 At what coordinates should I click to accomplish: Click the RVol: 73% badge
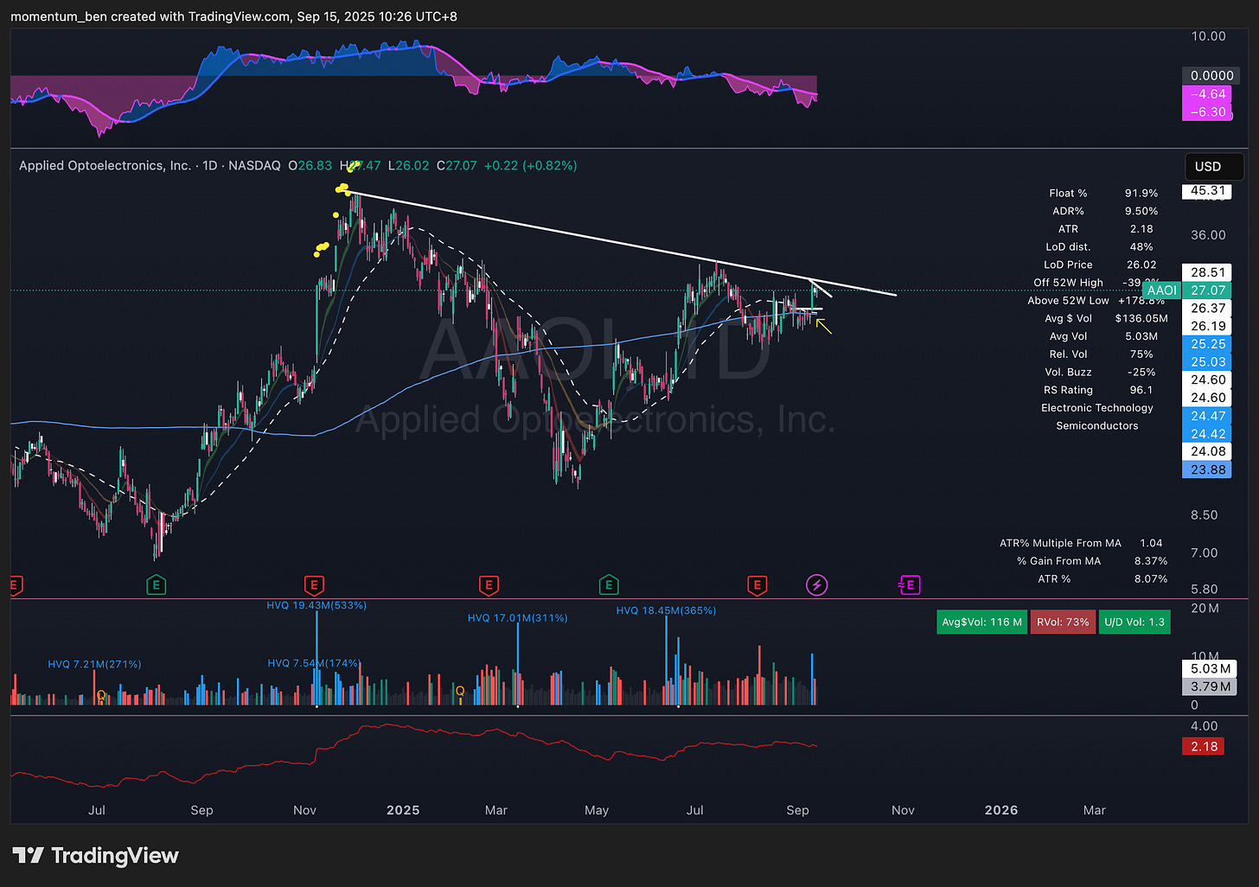point(1063,622)
